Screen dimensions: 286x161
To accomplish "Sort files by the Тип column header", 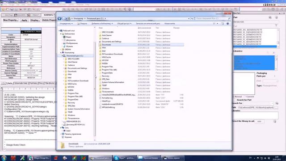I will pyautogui.click(x=157, y=28).
